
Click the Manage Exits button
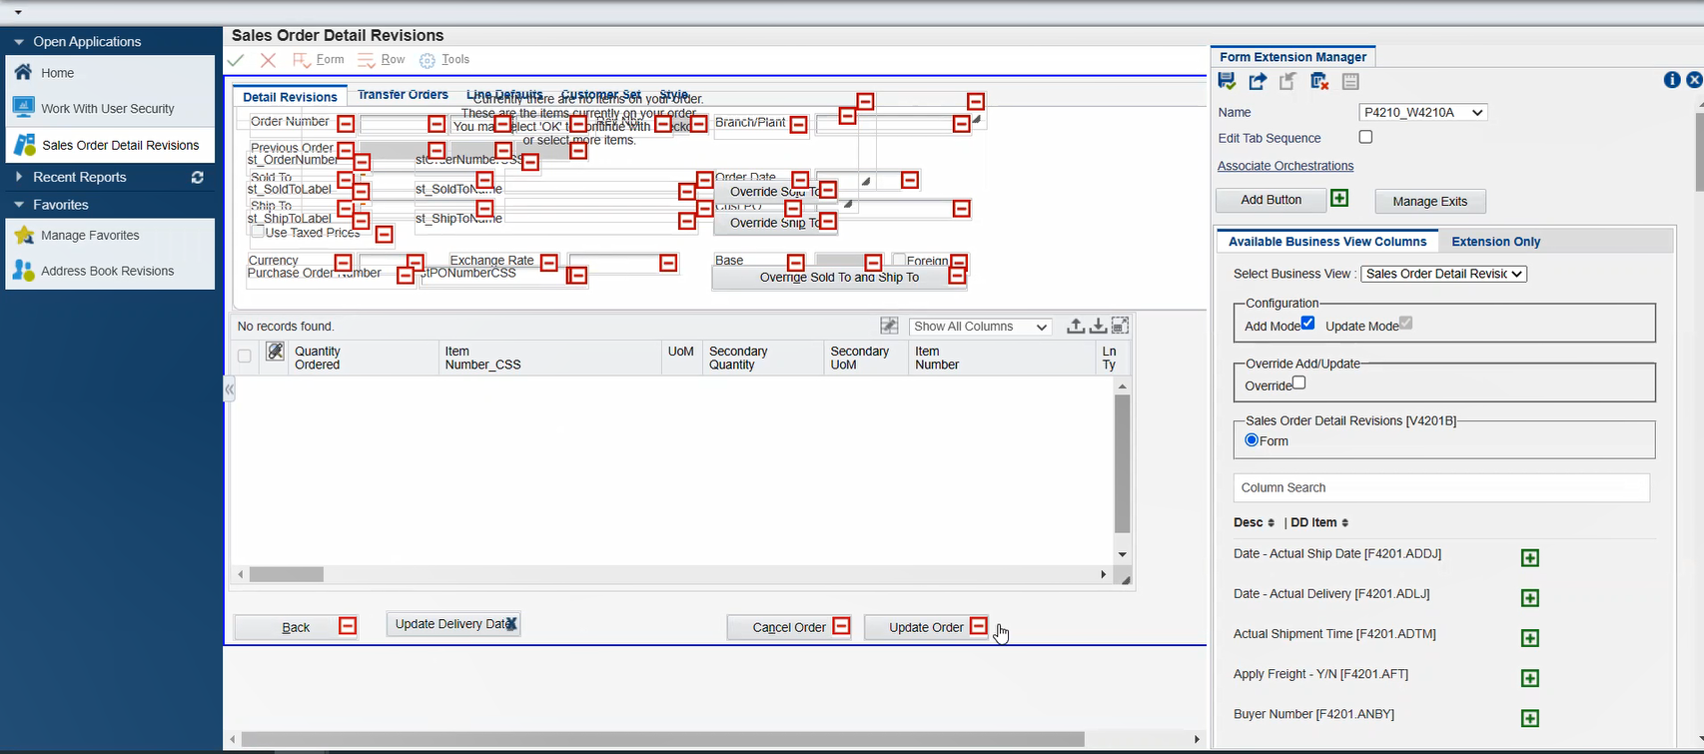(x=1430, y=201)
